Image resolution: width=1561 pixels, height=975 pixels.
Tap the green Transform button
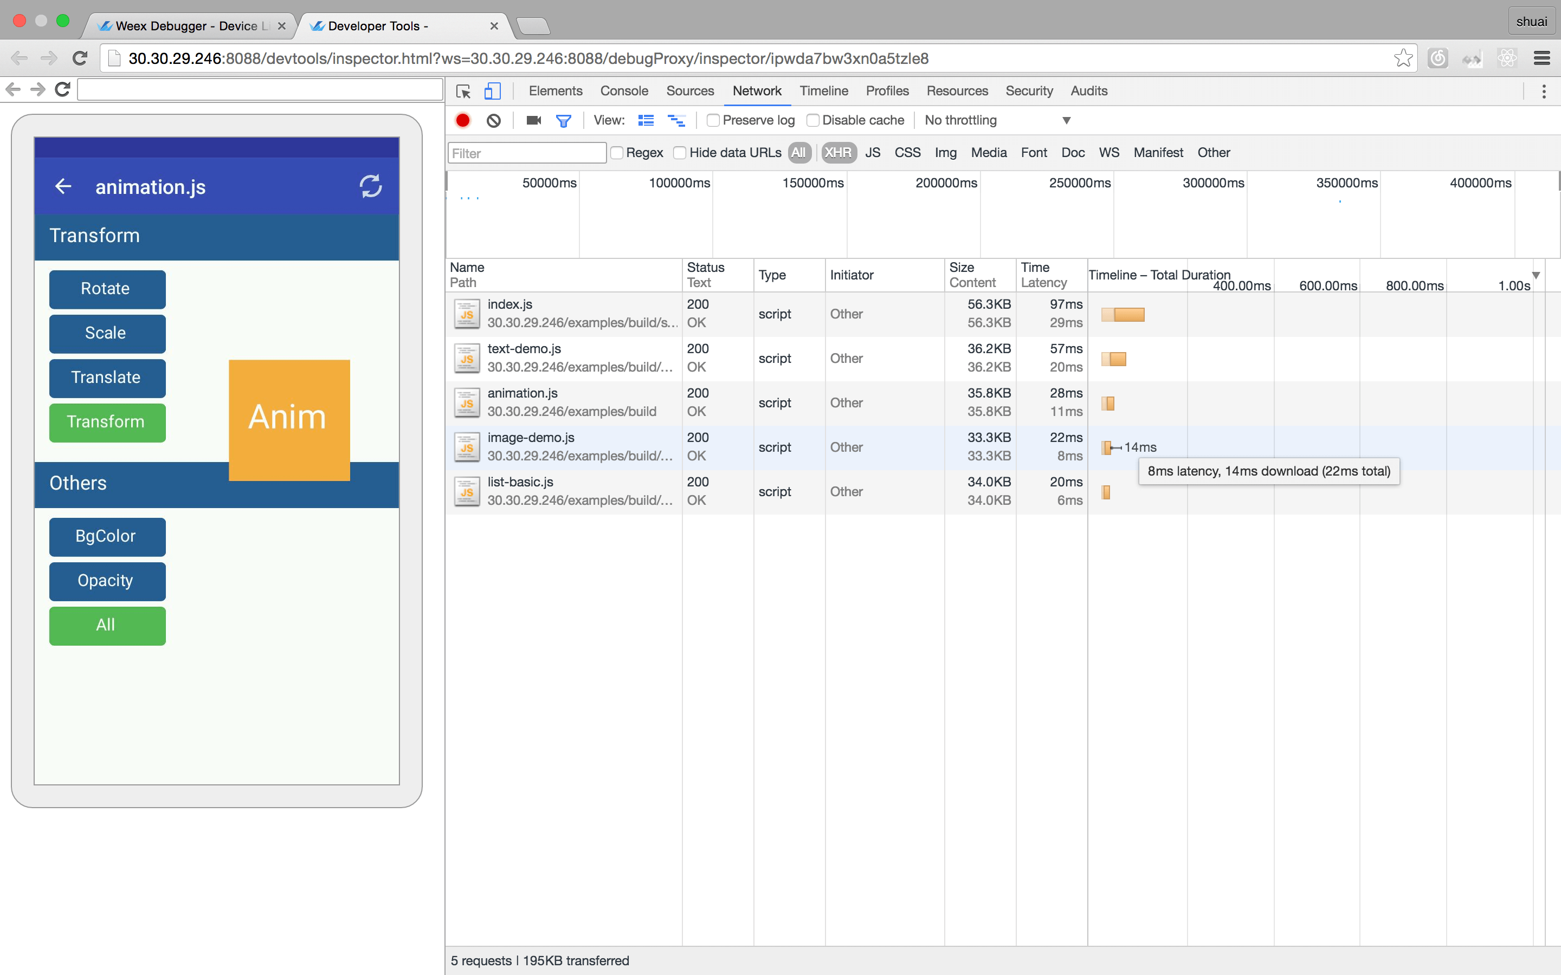107,422
